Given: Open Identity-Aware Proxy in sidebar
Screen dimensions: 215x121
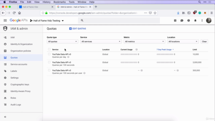Looking at the screenshot, I should pos(20,91).
